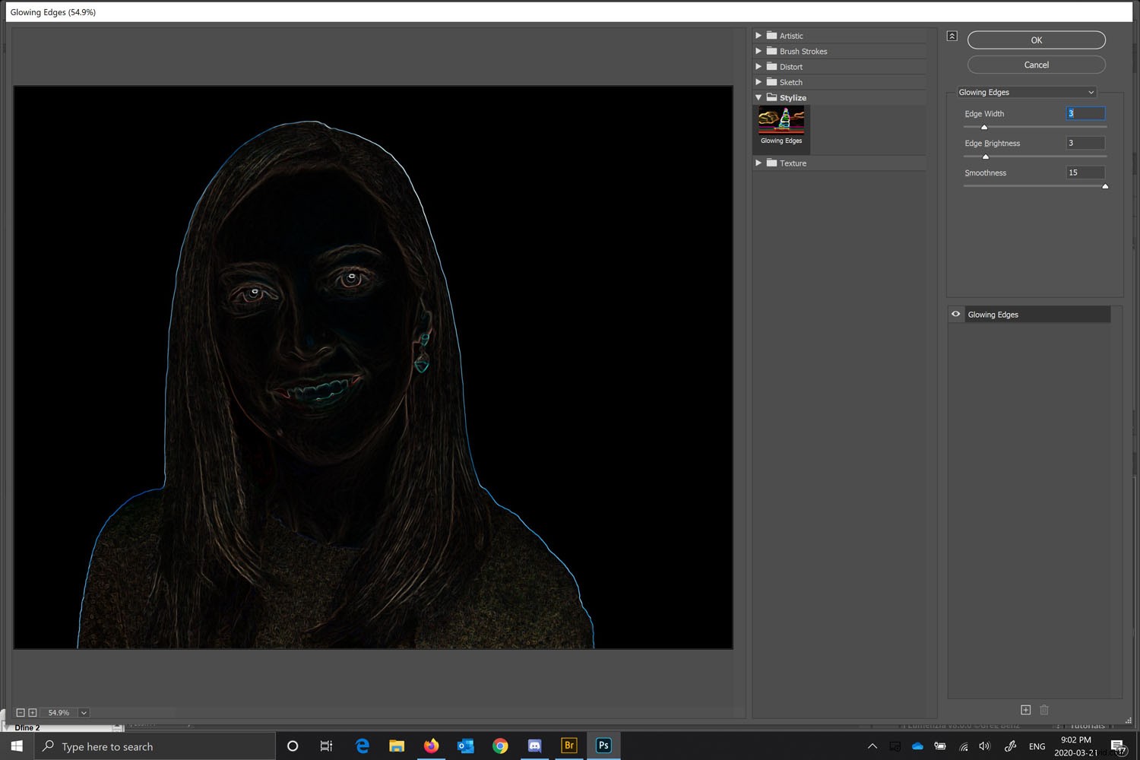
Task: Zoom out of the preview using the minus icon
Action: click(x=22, y=712)
